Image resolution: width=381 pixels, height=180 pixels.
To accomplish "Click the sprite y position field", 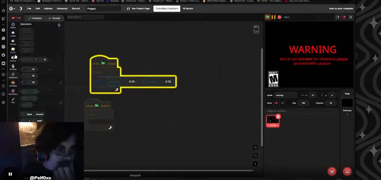I will pyautogui.click(x=332, y=95).
